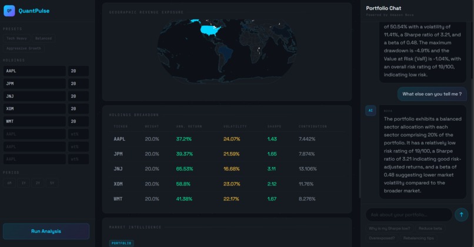Click the QuantPulse logo icon

(9, 11)
